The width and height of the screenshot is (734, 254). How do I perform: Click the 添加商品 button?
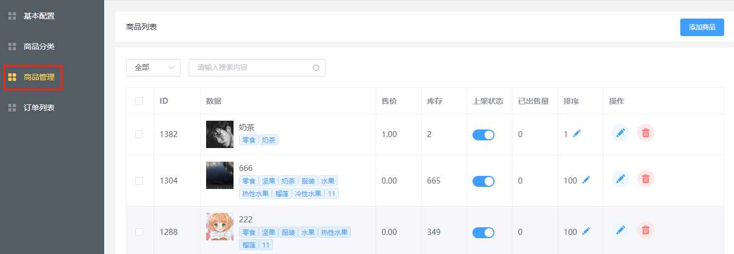pyautogui.click(x=702, y=27)
